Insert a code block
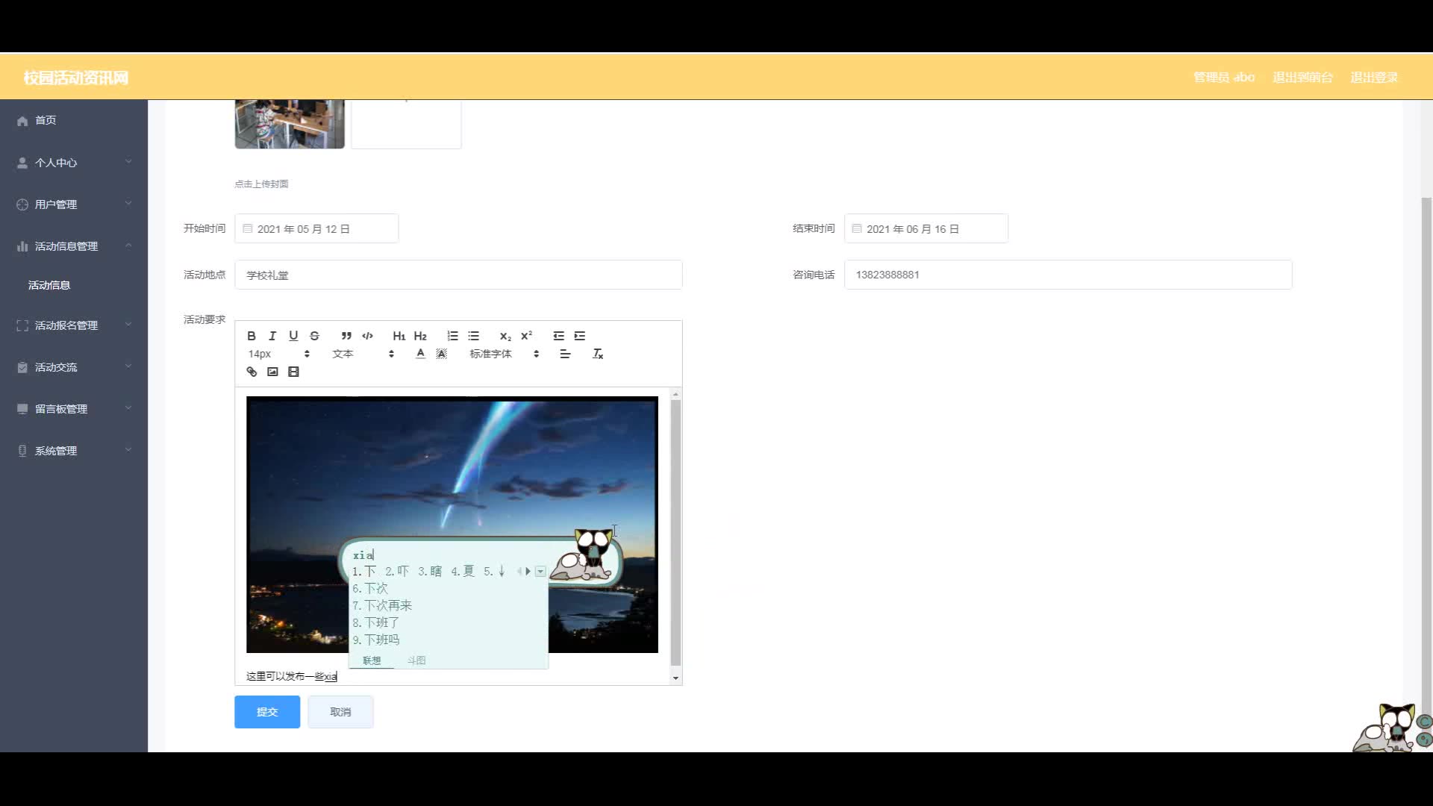The image size is (1433, 806). pos(367,336)
